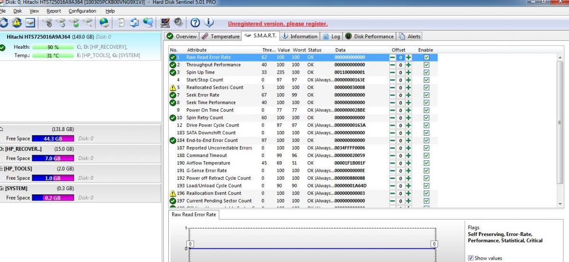The width and height of the screenshot is (569, 262).
Task: Toggle Enable checkbox for Reallocated Sectors Count
Action: [426, 87]
